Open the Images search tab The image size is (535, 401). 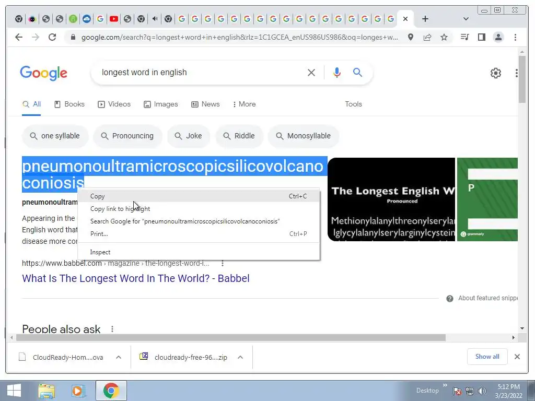(161, 104)
